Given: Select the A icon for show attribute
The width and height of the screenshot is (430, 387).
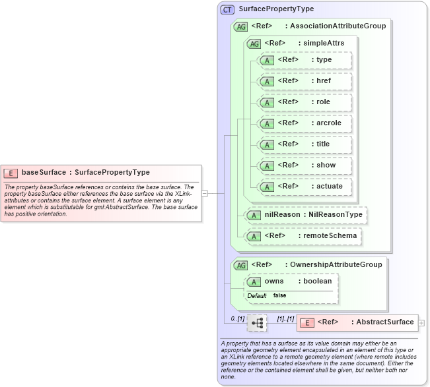Looking at the screenshot, I should [267, 165].
